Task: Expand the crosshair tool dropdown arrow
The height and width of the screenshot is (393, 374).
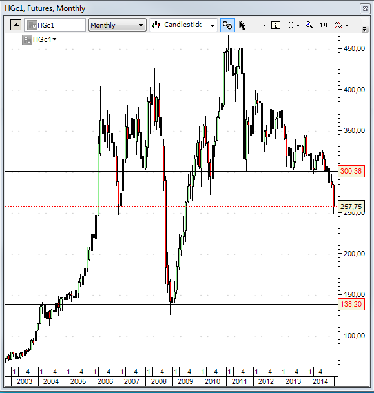Action: tap(264, 25)
